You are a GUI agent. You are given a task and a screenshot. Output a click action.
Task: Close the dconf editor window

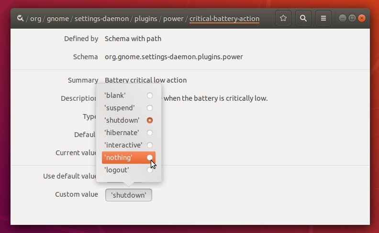[x=362, y=18]
